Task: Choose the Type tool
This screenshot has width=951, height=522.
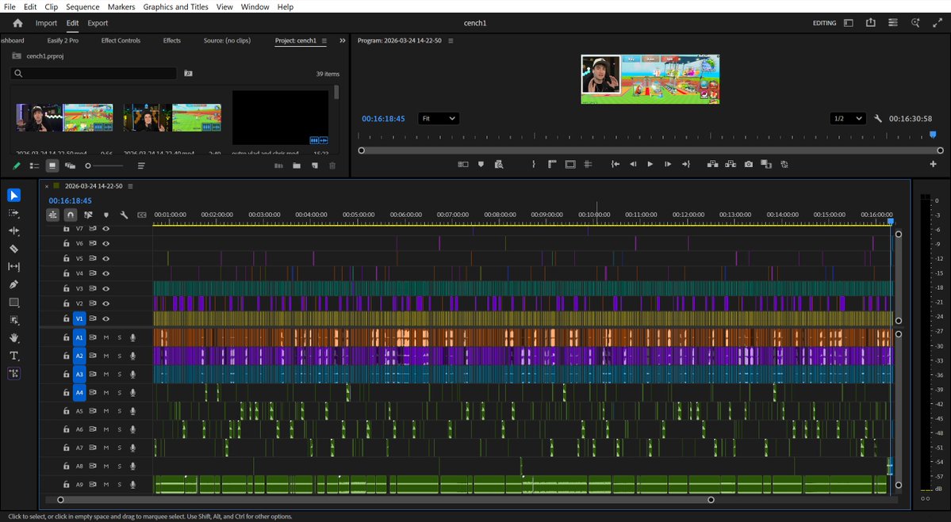Action: [13, 356]
